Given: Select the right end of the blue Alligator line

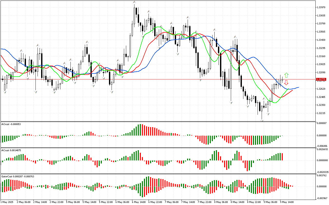Looking at the screenshot, I should tap(298, 87).
